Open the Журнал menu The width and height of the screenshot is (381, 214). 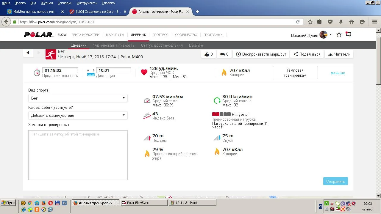(47, 3)
